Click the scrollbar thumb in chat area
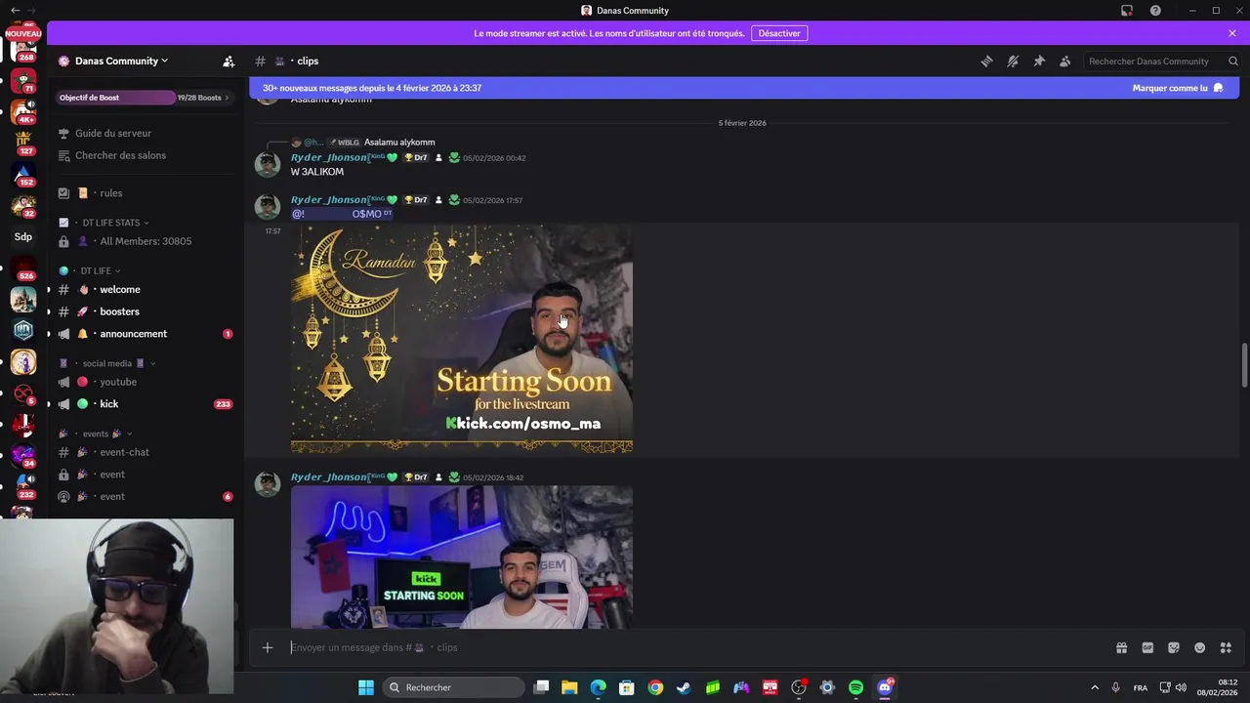The image size is (1250, 703). point(1244,366)
